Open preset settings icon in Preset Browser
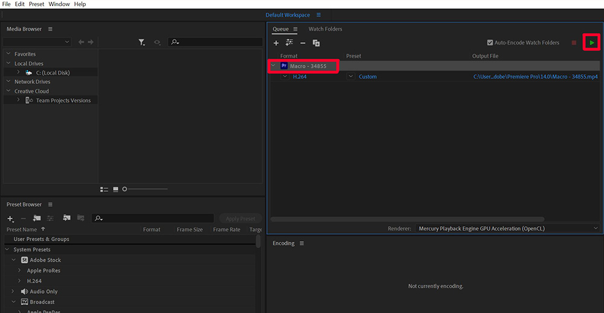Screen dimensions: 604x313 (x=50, y=218)
